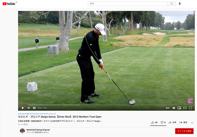Image resolution: width=197 pixels, height=137 pixels.
Task: Seek on the video progress bar
Action: pos(106,105)
